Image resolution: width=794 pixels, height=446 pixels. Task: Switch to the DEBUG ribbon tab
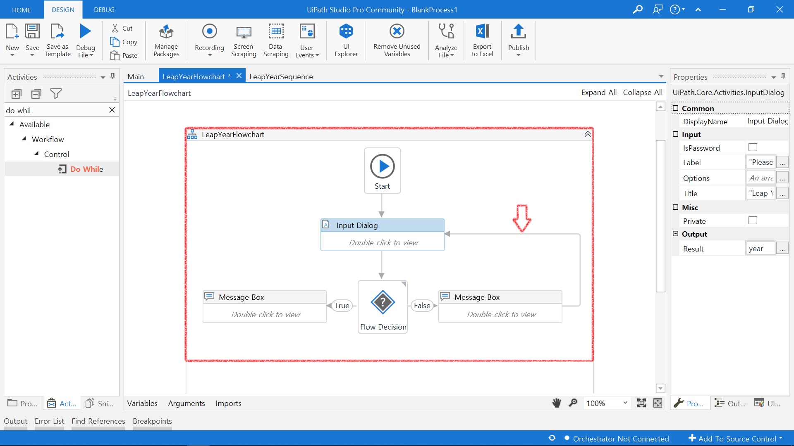pos(104,9)
